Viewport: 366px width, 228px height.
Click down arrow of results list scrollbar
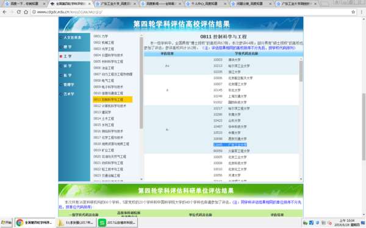301,179
